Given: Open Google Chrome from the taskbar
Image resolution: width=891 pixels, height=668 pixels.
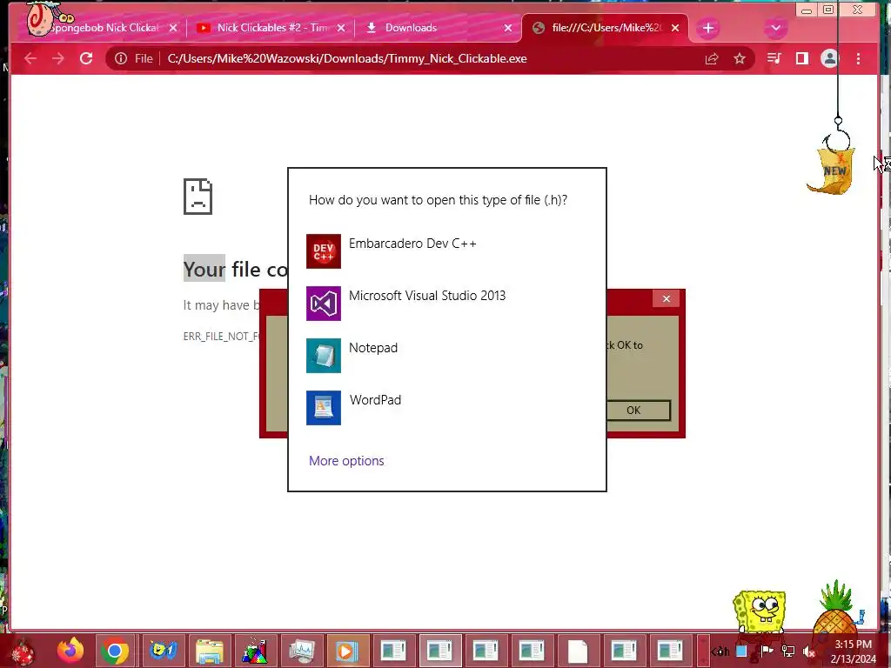Looking at the screenshot, I should coord(115,651).
